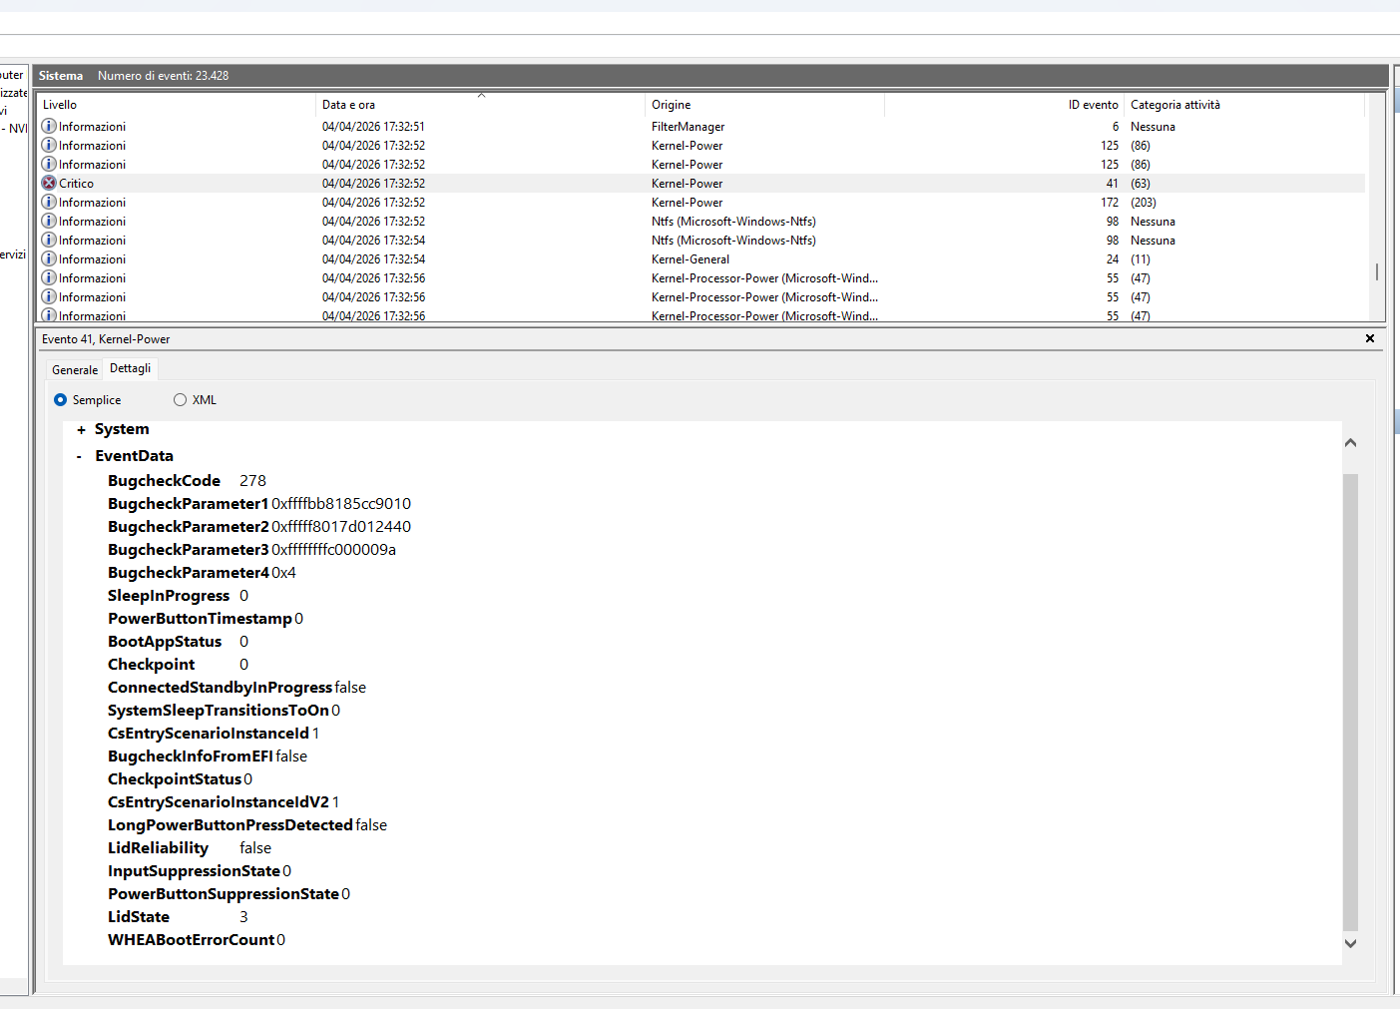The width and height of the screenshot is (1400, 1009).
Task: Click BugcheckCode value 278
Action: pyautogui.click(x=252, y=481)
